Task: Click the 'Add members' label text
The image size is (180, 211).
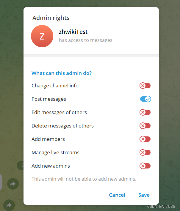Action: point(48,139)
